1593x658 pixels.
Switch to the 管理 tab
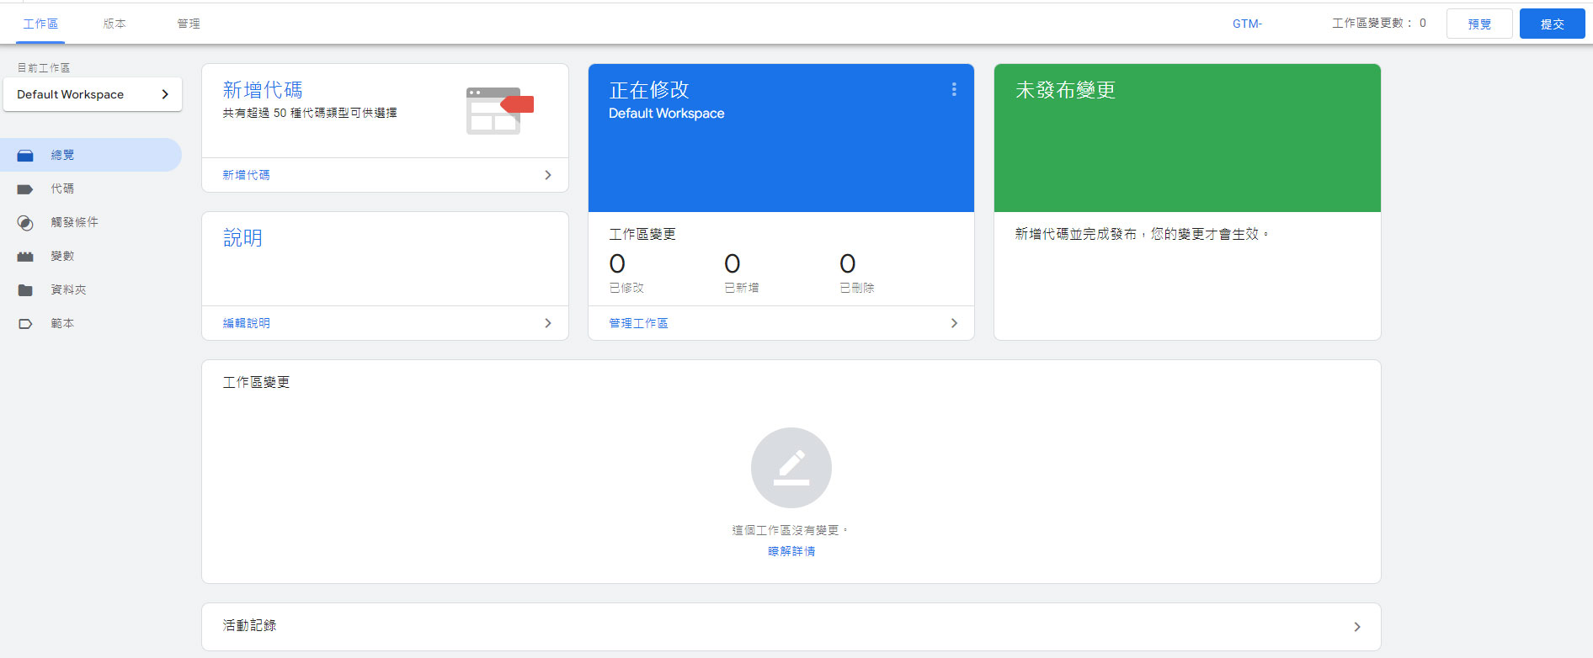tap(189, 24)
